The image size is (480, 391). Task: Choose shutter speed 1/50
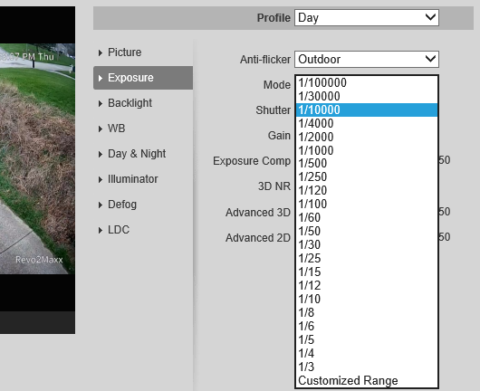coord(367,231)
